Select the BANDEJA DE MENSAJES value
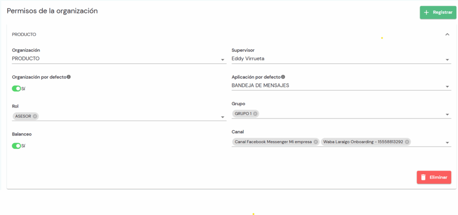Screen dimensions: 458x215 (x=260, y=86)
